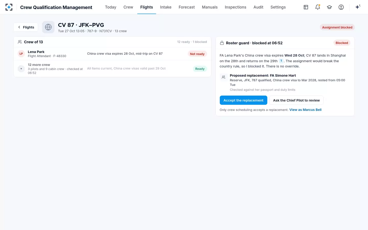The image size is (368, 230).
Task: Click the Assignment blocked badge
Action: [337, 27]
